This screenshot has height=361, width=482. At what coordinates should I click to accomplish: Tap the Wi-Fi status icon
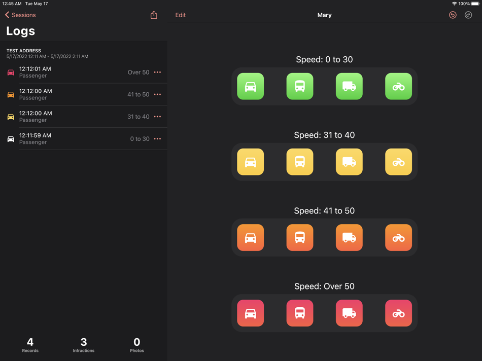454,4
